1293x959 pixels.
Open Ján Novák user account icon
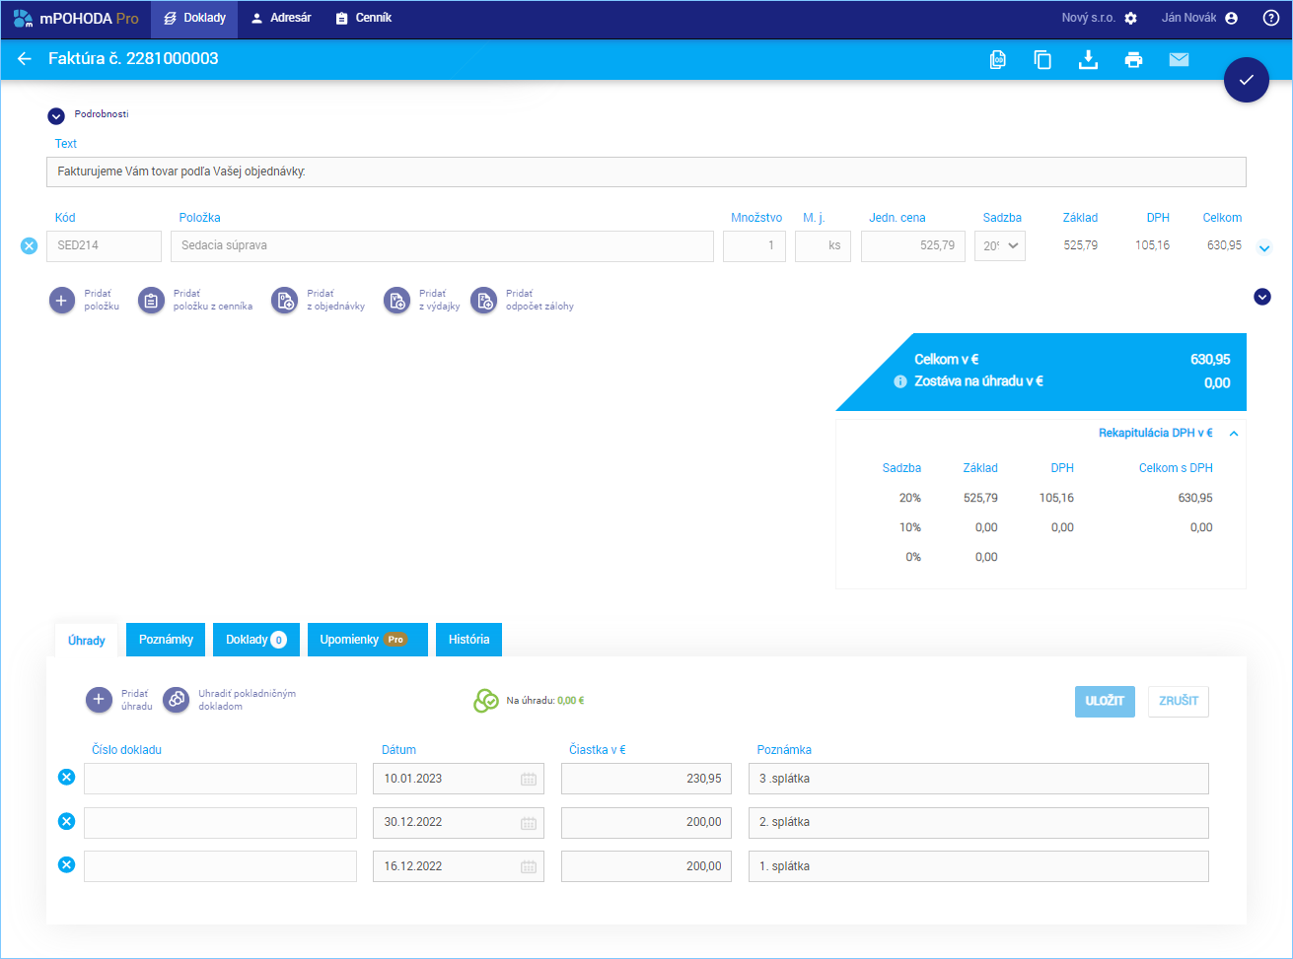(x=1231, y=18)
